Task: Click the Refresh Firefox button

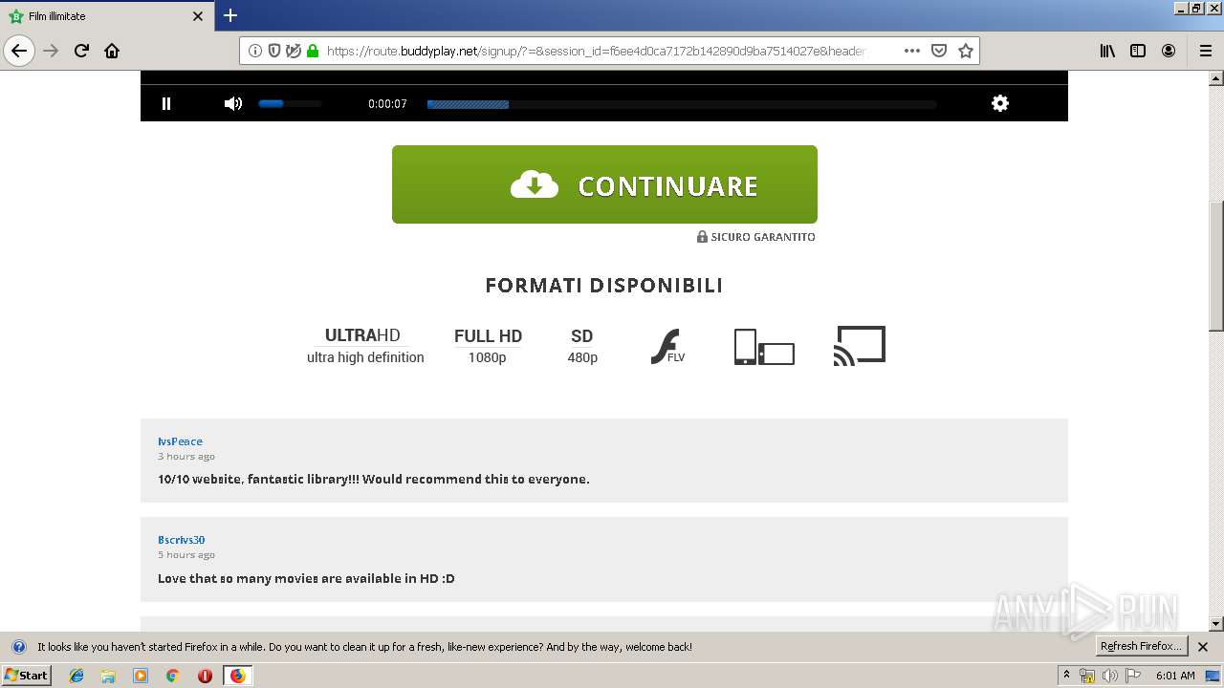Action: [x=1142, y=647]
